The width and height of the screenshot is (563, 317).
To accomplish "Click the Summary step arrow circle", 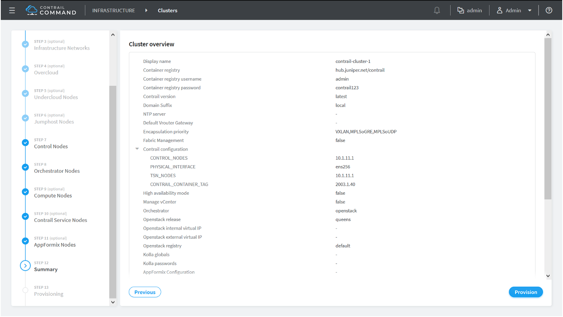I will (25, 266).
